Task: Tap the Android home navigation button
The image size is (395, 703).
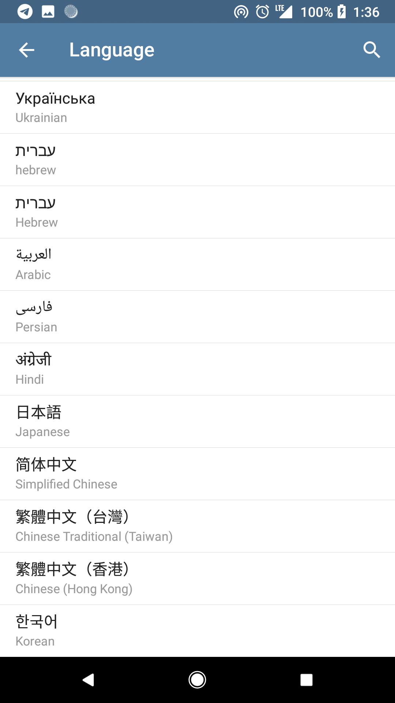Action: coord(197,680)
